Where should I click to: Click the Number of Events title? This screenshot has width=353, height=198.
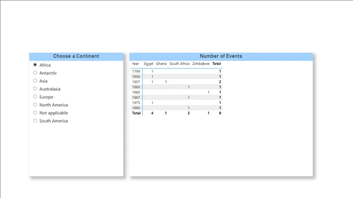pos(221,56)
